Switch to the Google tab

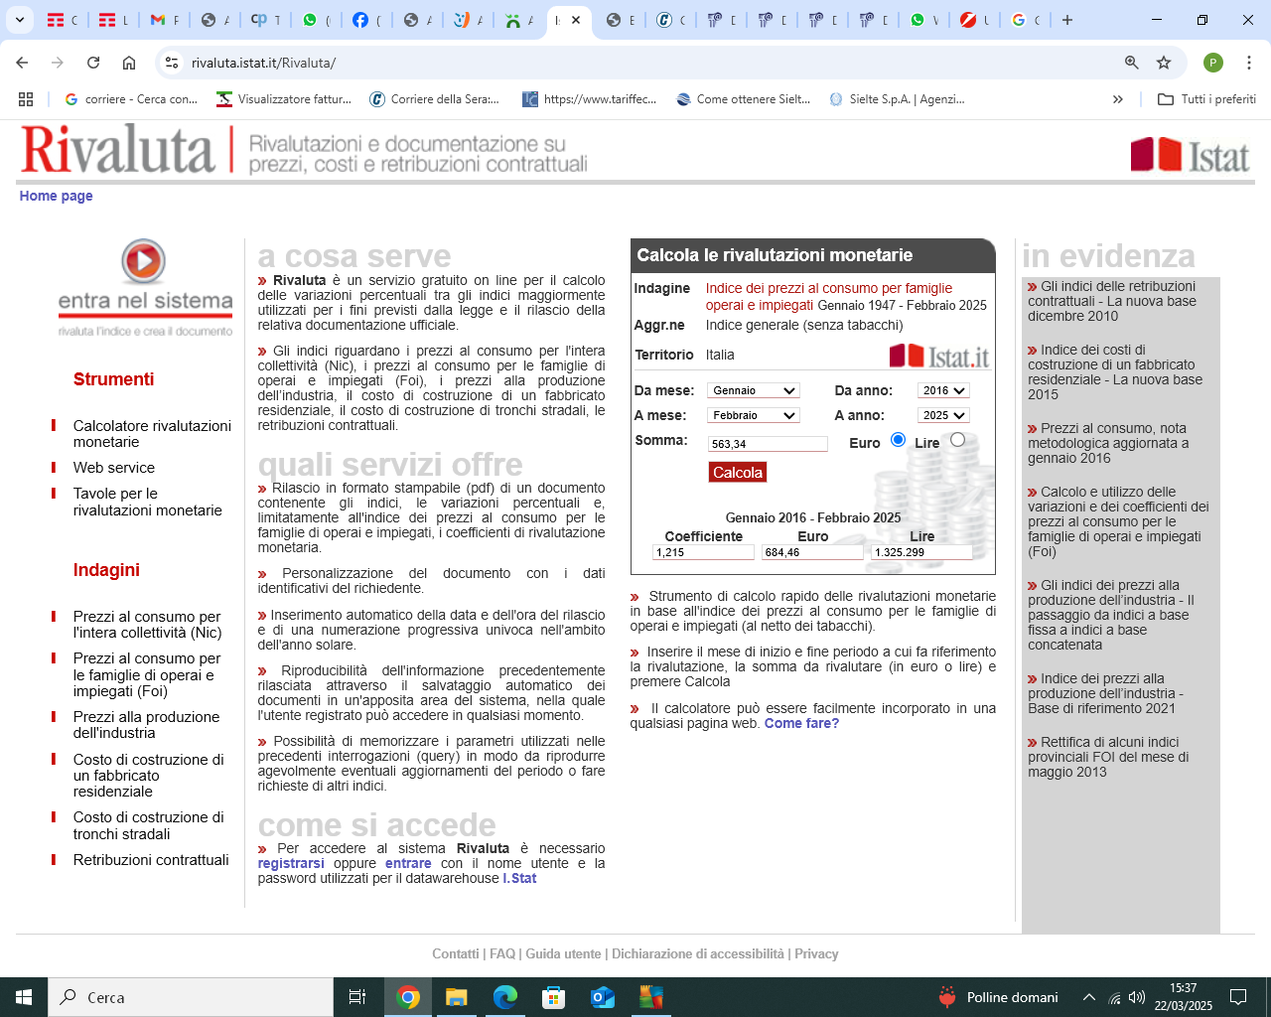[x=1025, y=20]
